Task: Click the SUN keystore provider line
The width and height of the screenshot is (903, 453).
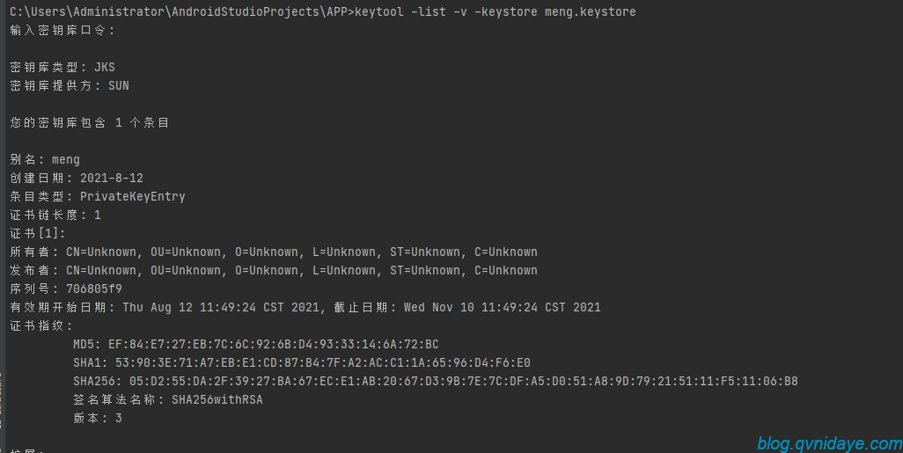Action: pyautogui.click(x=70, y=86)
